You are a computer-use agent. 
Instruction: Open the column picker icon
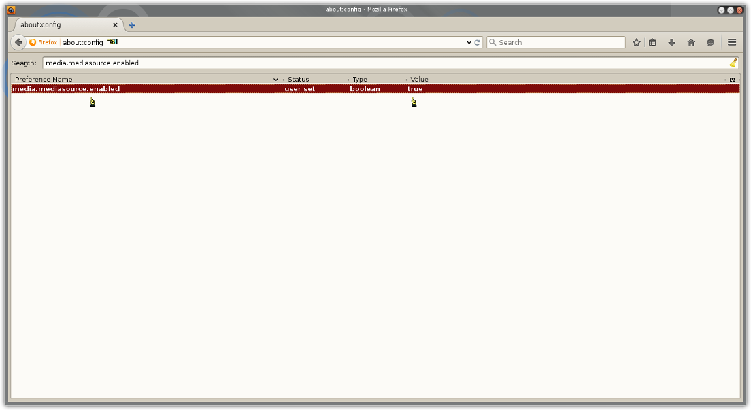point(733,80)
